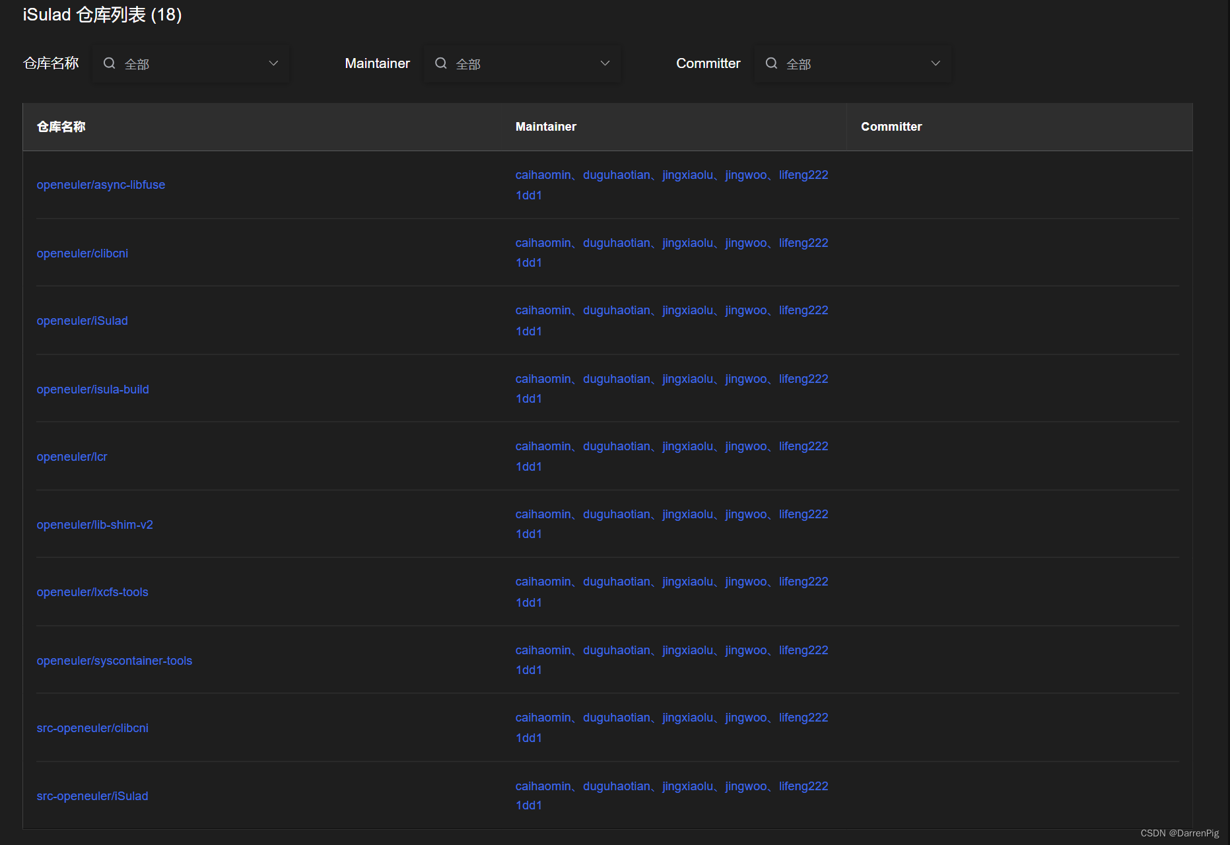Click caihaomin in lxcfs-tools row
1230x845 pixels.
(x=543, y=582)
